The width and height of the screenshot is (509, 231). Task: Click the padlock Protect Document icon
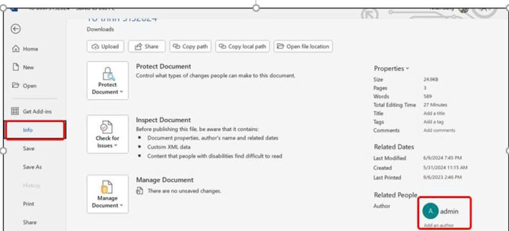108,73
